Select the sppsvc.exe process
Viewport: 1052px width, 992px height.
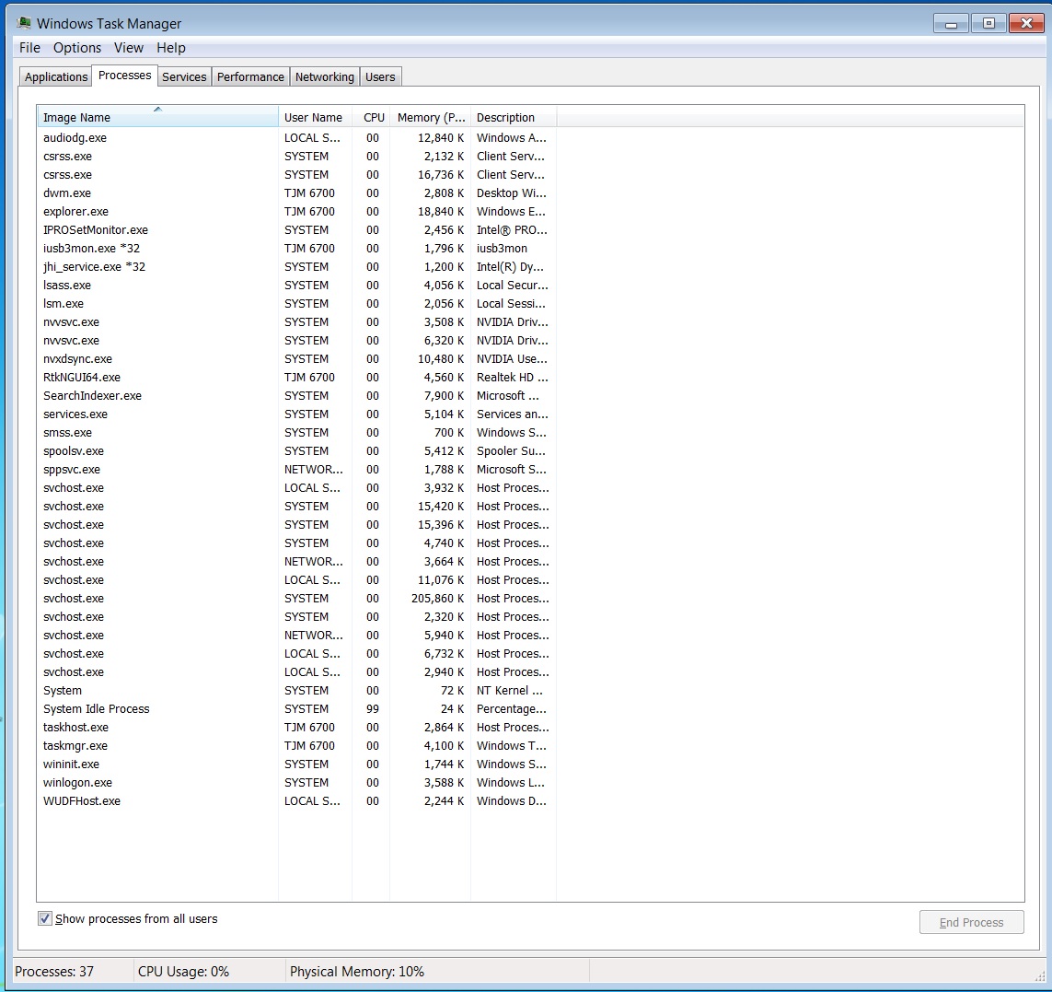coord(296,470)
